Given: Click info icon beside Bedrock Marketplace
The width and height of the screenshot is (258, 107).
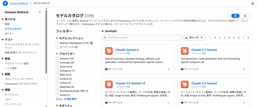Looking at the screenshot, I should pyautogui.click(x=91, y=43).
